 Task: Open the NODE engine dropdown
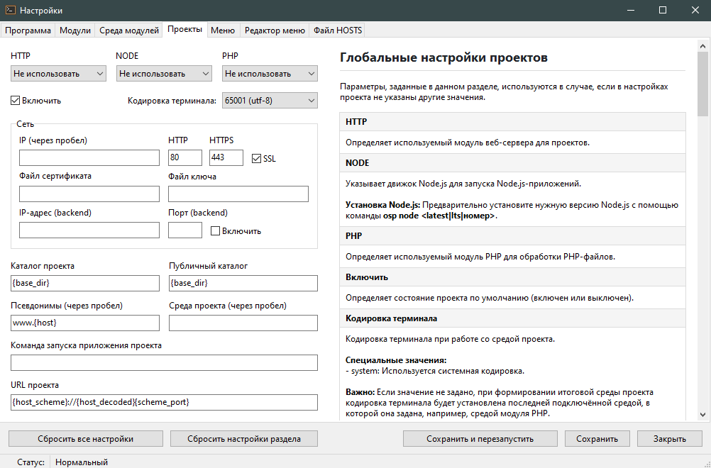(164, 74)
